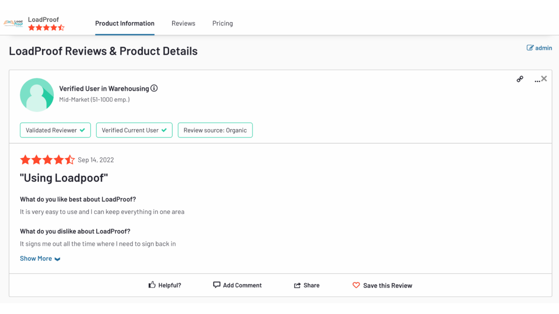Click the "It is very easy to use" text
Screen dimensions: 559x314
tap(102, 212)
